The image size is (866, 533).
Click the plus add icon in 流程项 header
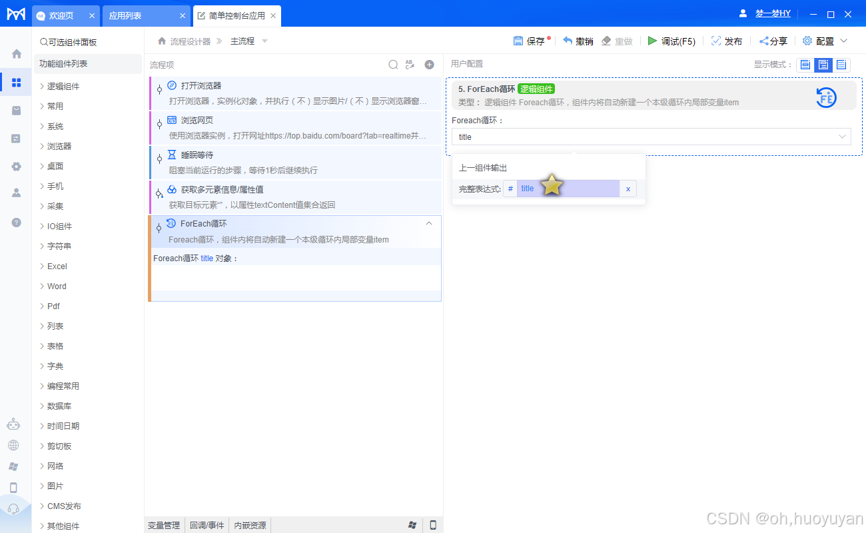[429, 65]
